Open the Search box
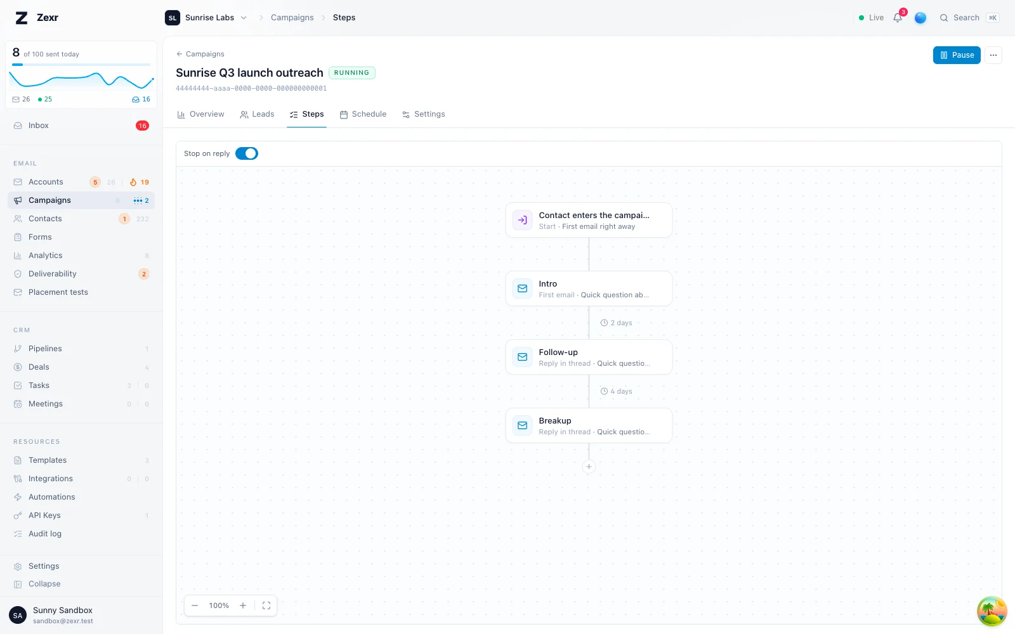The width and height of the screenshot is (1015, 634). [x=969, y=18]
